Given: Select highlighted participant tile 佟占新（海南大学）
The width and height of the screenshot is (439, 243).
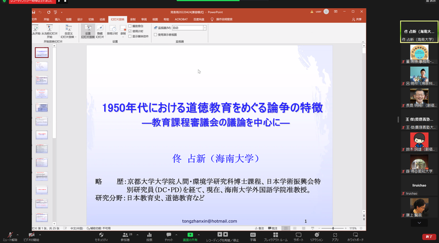Looking at the screenshot, I should [419, 32].
